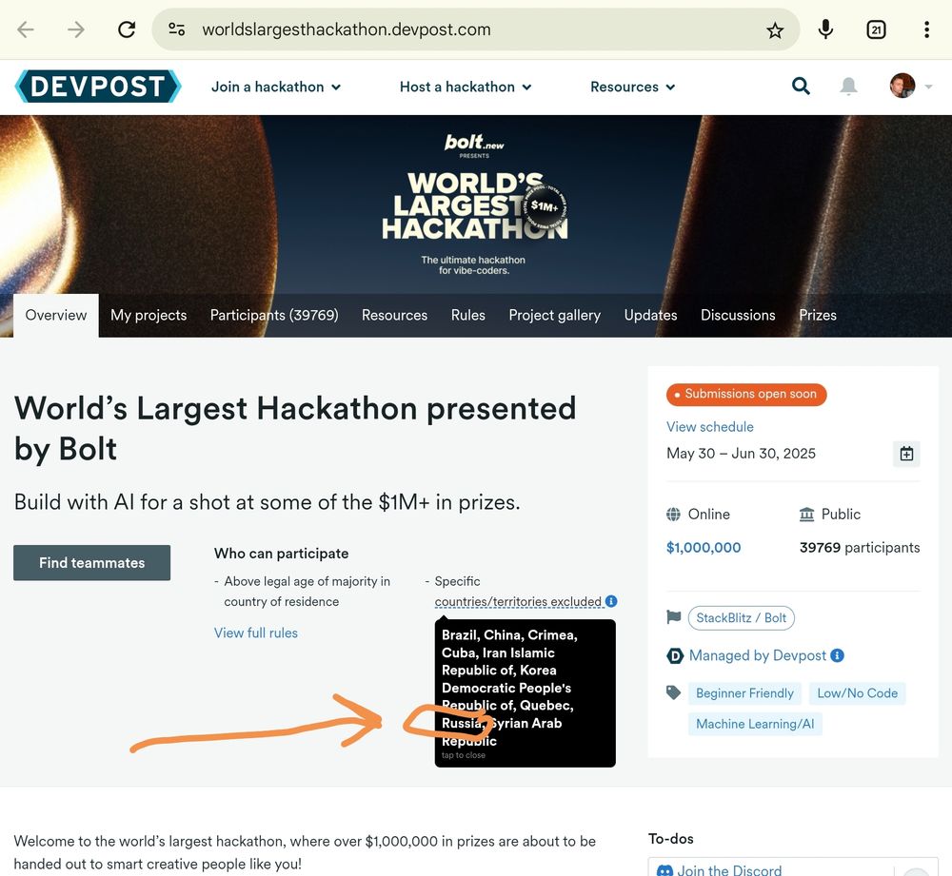Click the flag icon before StackBlitz / Bolt
This screenshot has width=952, height=876.
pos(673,617)
